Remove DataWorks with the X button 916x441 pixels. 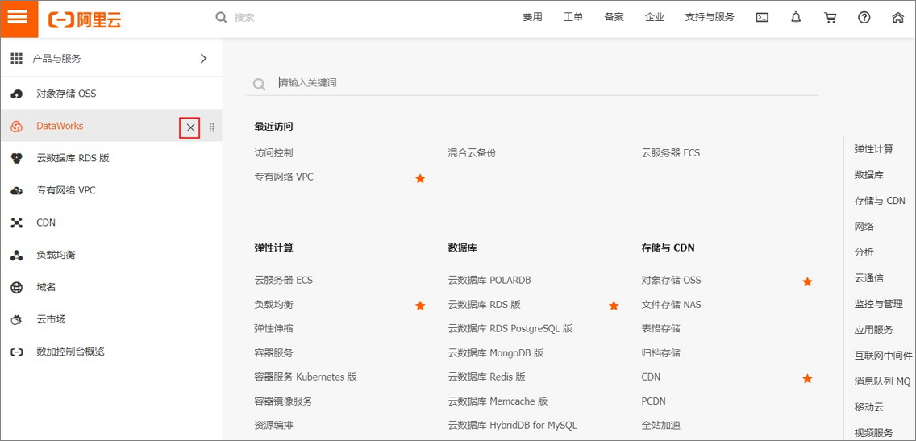click(x=189, y=127)
